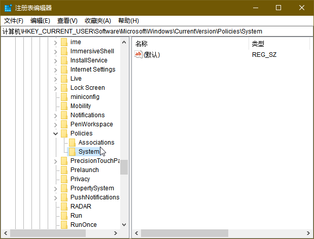Expand the ImmersiveShell key
This screenshot has width=314, height=239.
(x=56, y=52)
